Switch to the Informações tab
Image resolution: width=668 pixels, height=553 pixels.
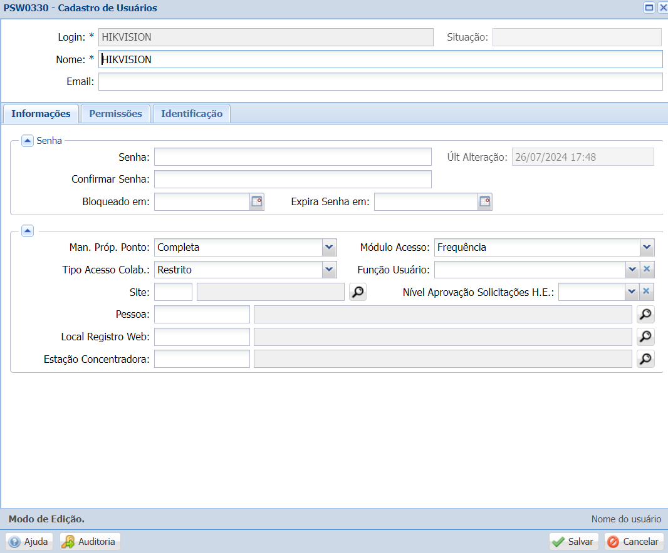(x=41, y=114)
